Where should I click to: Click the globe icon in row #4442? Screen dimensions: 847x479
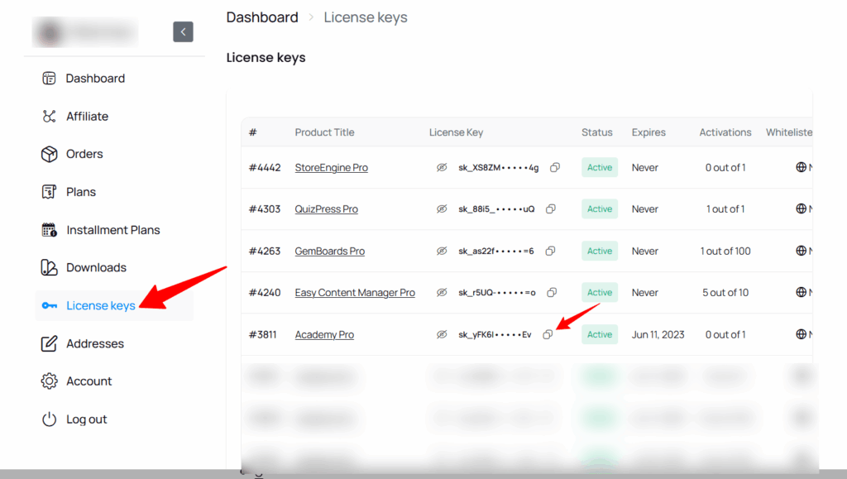point(801,167)
